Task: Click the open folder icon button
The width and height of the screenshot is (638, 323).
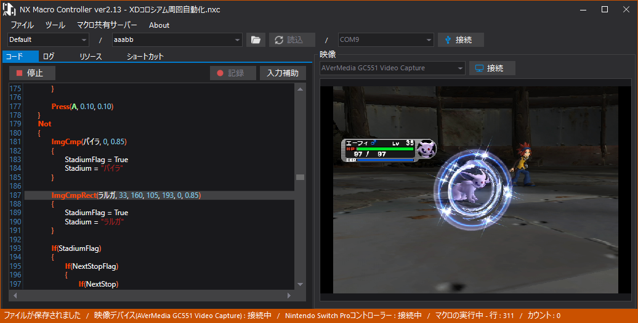Action: point(256,39)
